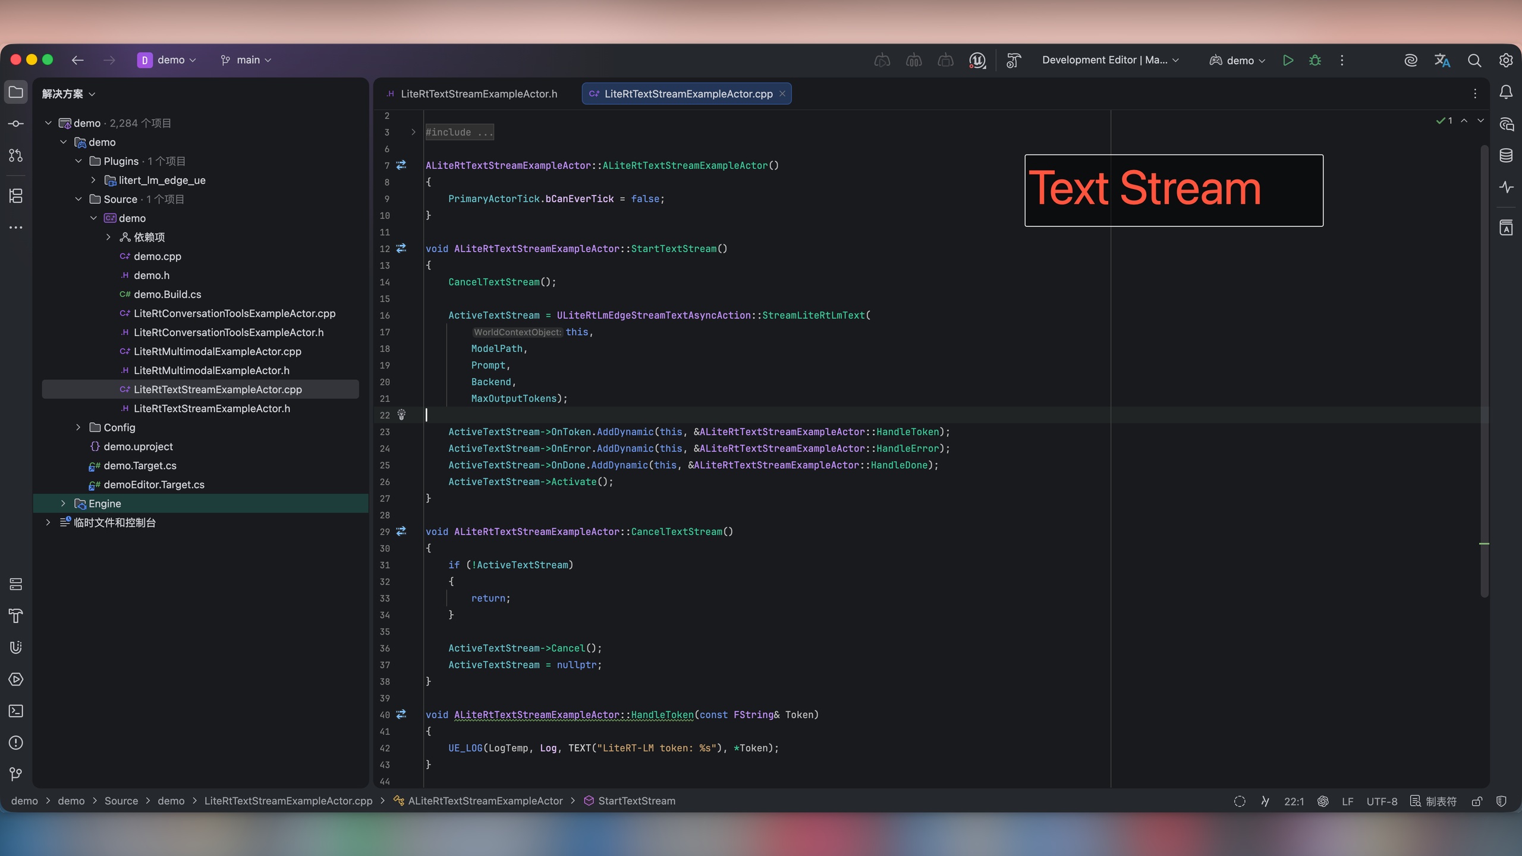Show more tool windows ellipsis
This screenshot has height=856, width=1522.
[16, 227]
